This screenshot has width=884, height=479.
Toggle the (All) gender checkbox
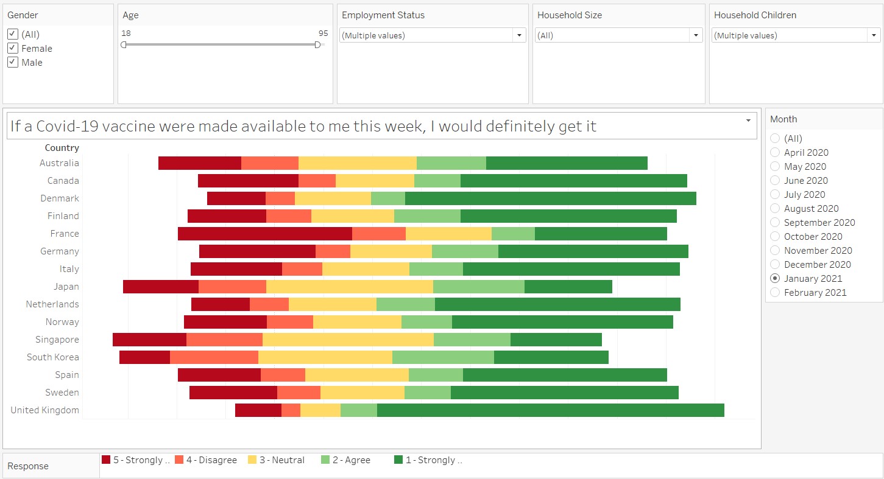click(13, 34)
